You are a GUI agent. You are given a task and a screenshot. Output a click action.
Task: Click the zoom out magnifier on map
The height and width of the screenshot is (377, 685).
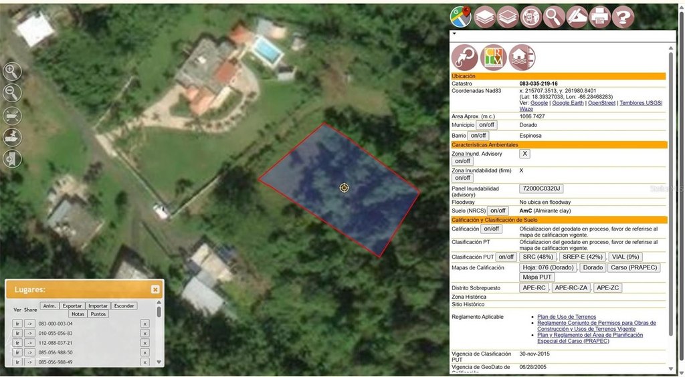[12, 93]
